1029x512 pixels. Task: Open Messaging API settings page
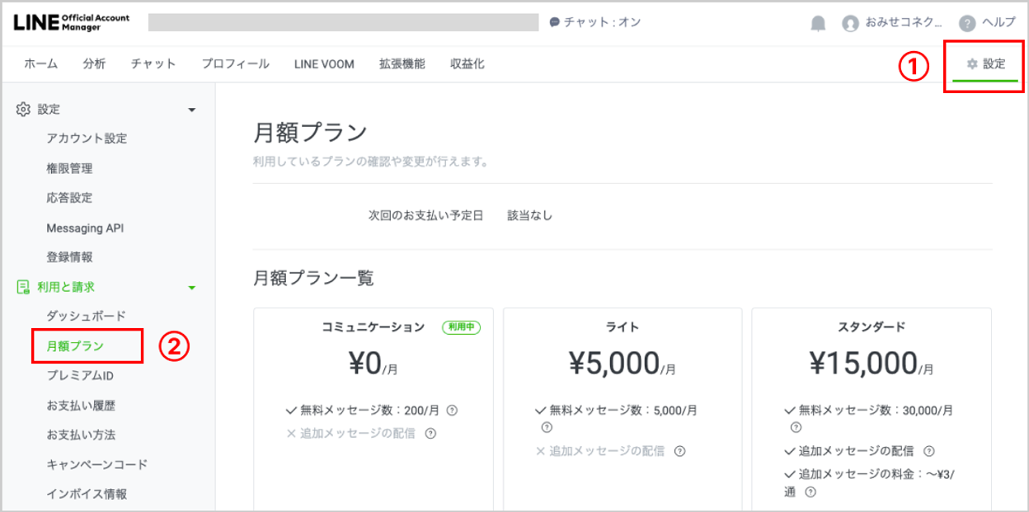click(85, 228)
